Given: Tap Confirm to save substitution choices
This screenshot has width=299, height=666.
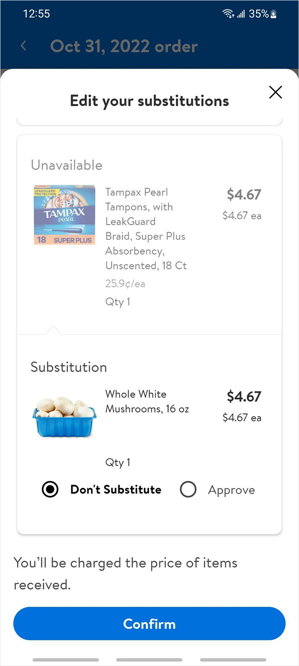Looking at the screenshot, I should 149,624.
